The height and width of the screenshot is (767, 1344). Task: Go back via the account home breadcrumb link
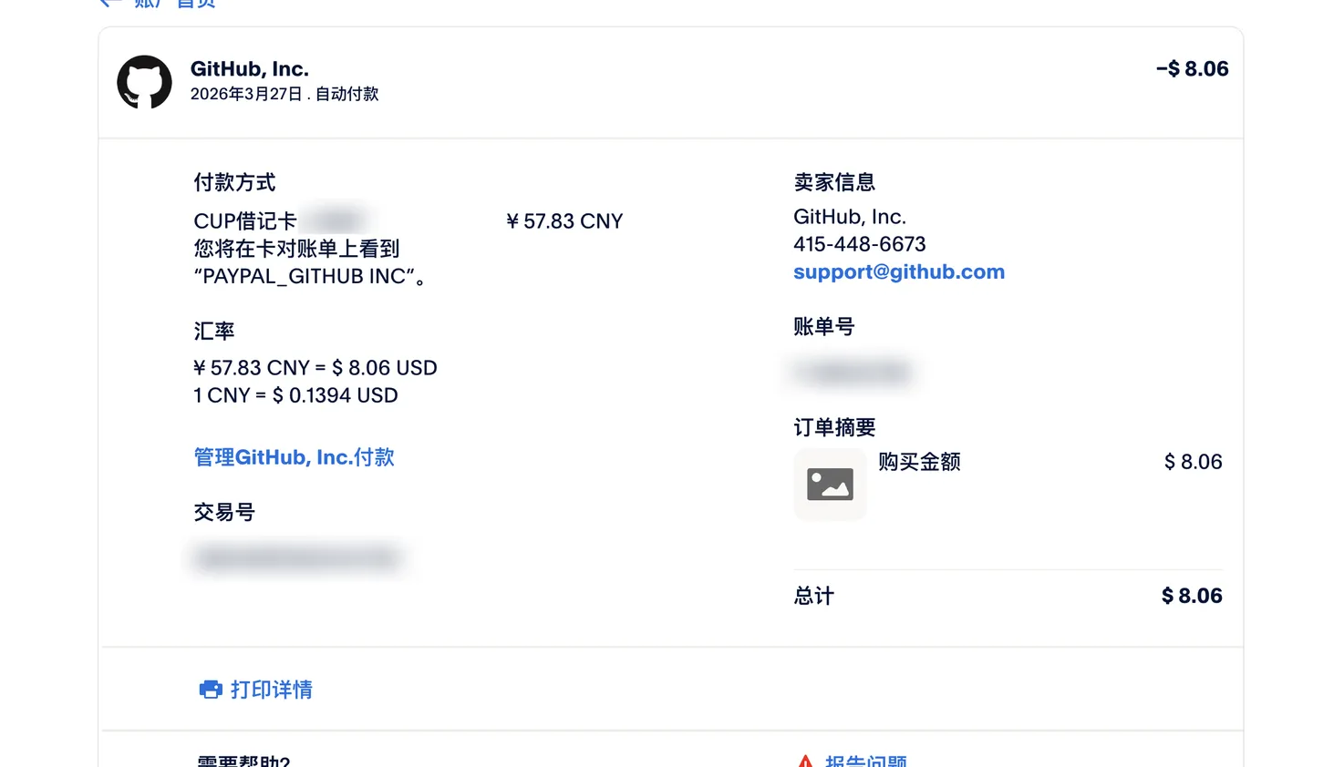pos(175,4)
